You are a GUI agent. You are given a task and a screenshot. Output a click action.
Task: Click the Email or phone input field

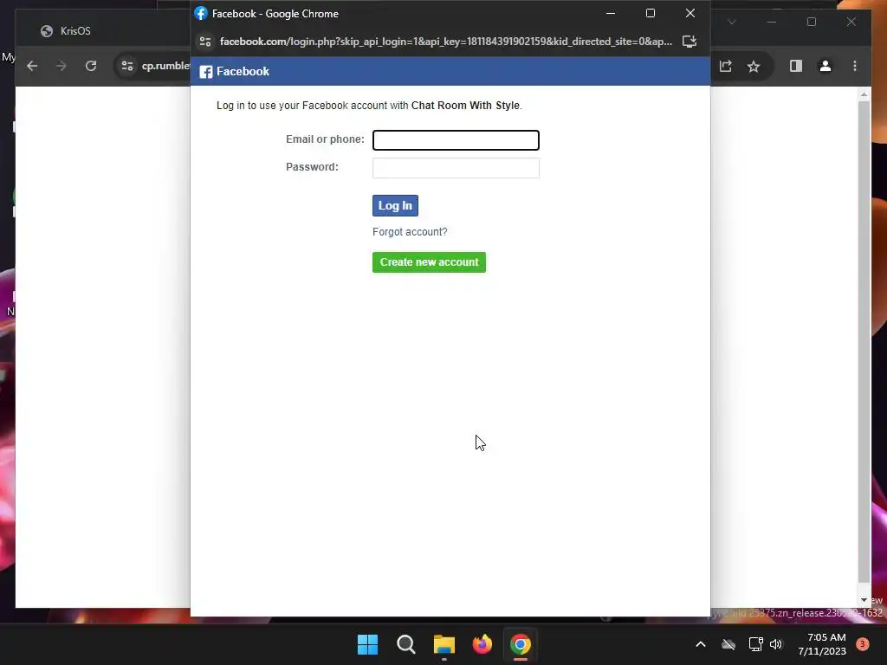coord(456,140)
